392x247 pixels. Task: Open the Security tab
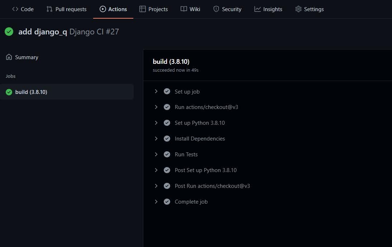tap(227, 9)
